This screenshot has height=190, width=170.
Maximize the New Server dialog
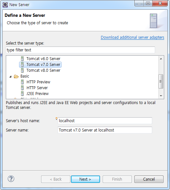148,3
